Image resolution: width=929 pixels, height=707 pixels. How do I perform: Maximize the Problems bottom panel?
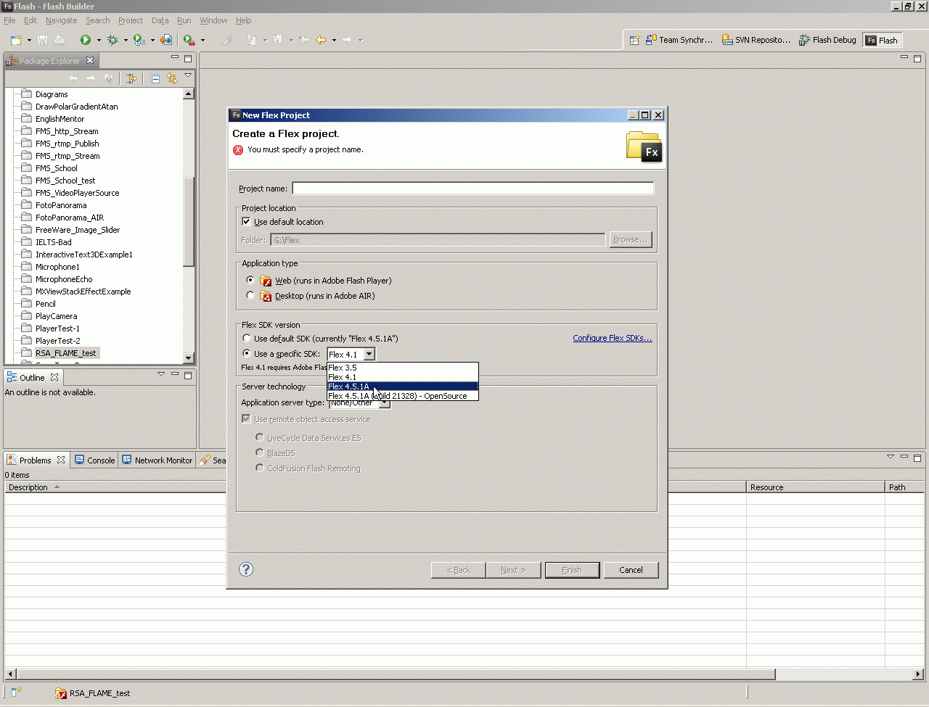pos(917,458)
